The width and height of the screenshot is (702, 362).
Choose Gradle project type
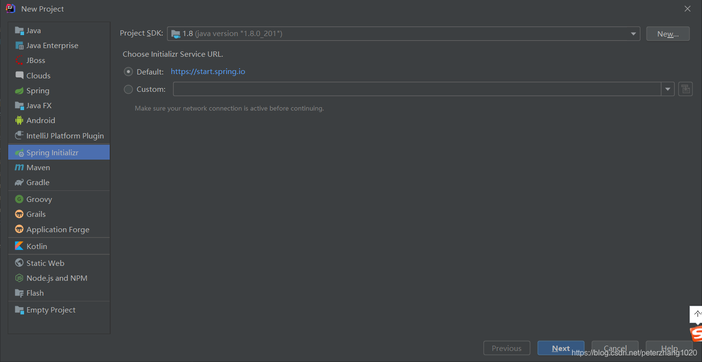(59, 182)
